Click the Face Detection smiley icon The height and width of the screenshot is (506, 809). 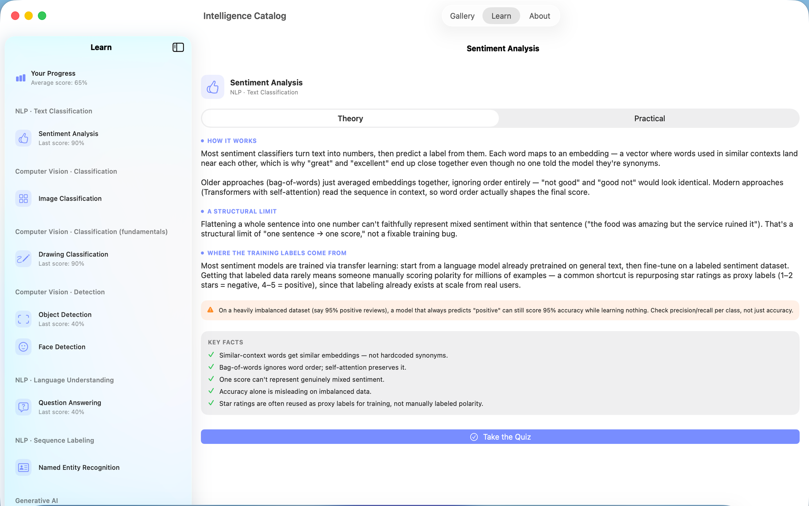pyautogui.click(x=23, y=347)
